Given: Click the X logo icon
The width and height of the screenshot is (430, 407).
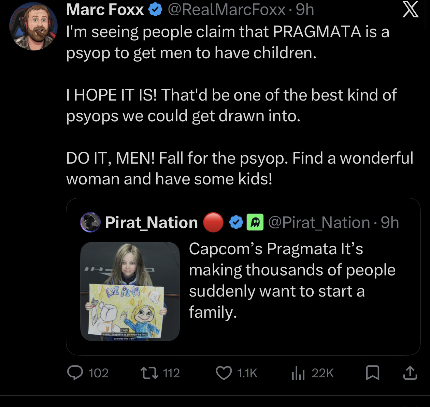Looking at the screenshot, I should pyautogui.click(x=410, y=9).
